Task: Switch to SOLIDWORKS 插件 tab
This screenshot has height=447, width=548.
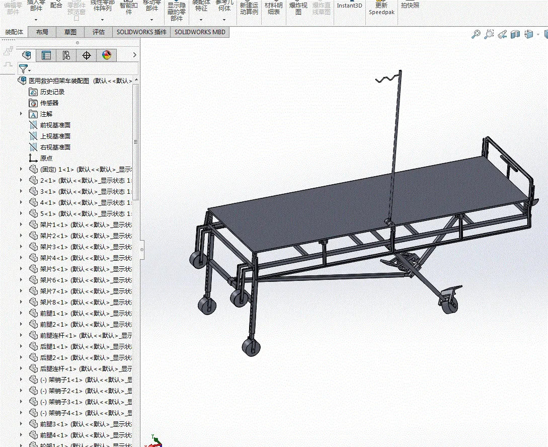Action: coord(141,32)
